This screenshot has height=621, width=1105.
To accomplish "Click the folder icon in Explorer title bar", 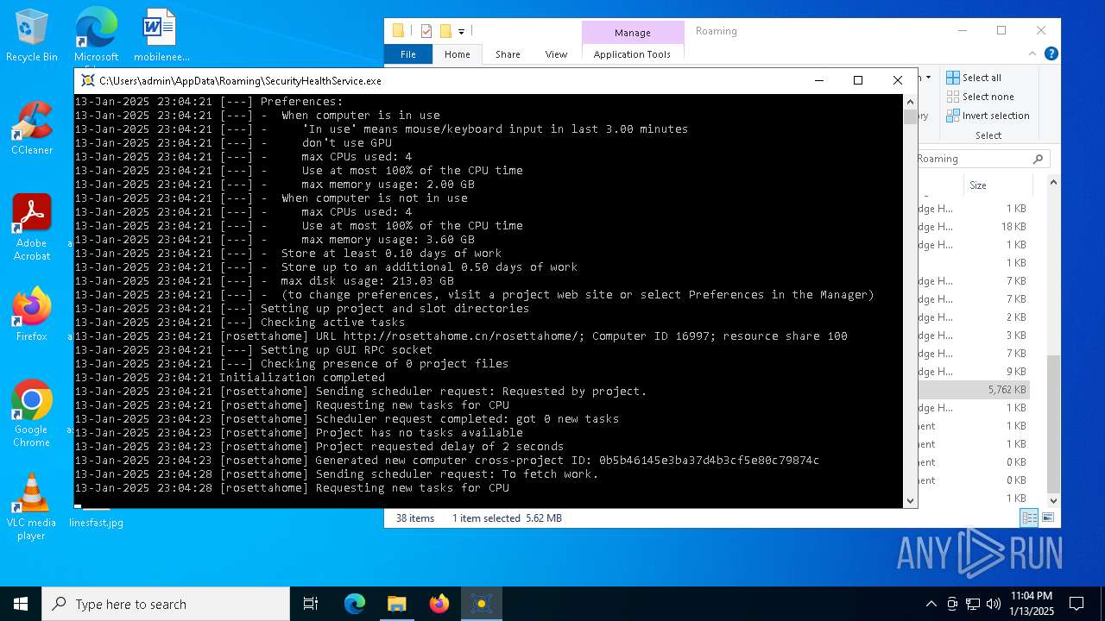I will 398,31.
